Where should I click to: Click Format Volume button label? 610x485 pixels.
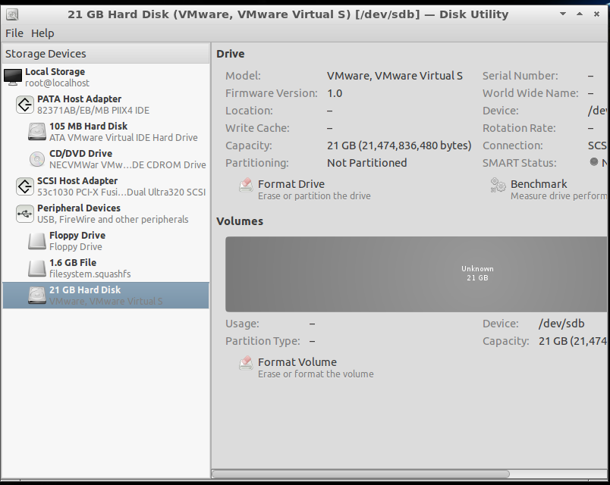coord(297,362)
